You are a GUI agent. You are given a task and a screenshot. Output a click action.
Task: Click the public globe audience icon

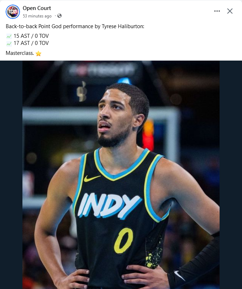click(59, 16)
